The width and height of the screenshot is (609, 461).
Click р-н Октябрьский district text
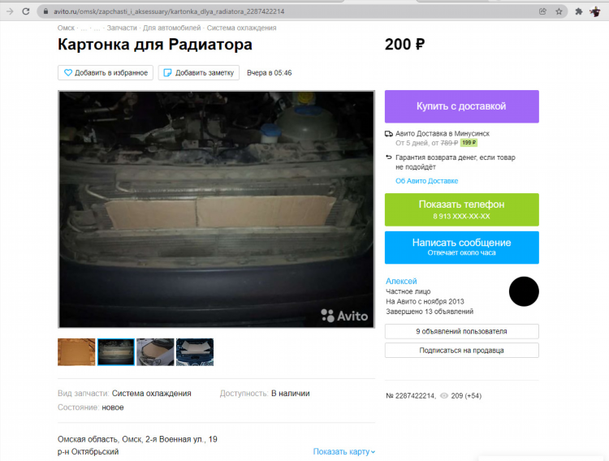[x=89, y=452]
